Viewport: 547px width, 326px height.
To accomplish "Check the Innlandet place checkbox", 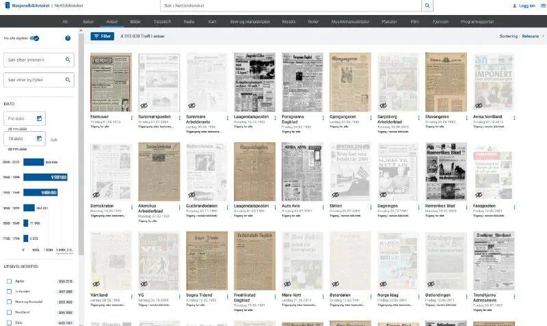I will pos(9,291).
